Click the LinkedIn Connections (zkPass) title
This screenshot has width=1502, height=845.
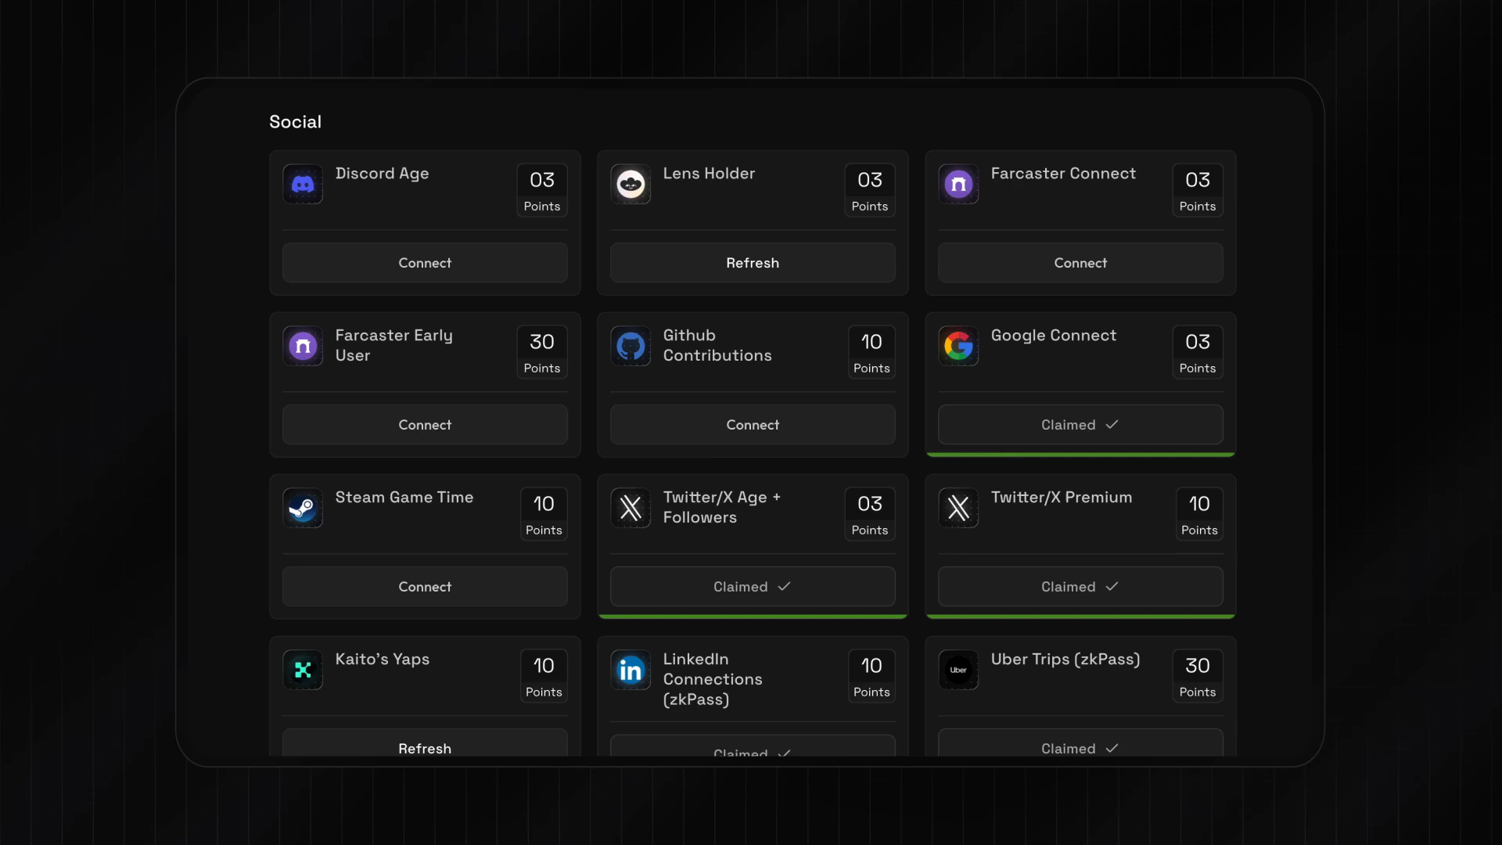(713, 679)
